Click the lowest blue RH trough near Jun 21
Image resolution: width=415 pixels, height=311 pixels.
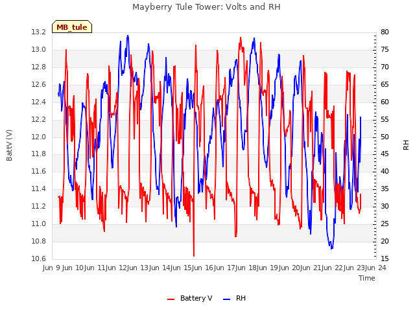coord(332,248)
